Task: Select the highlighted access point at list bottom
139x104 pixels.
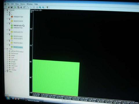Action: coord(18,47)
